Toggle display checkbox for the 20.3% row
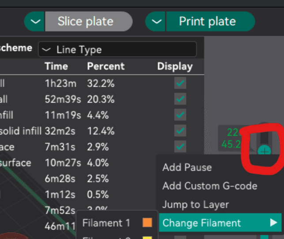This screenshot has width=284, height=239. tap(180, 99)
